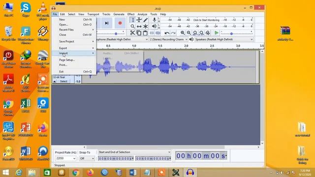315x177 pixels.
Task: Expand the Export submenu
Action: coord(74,48)
